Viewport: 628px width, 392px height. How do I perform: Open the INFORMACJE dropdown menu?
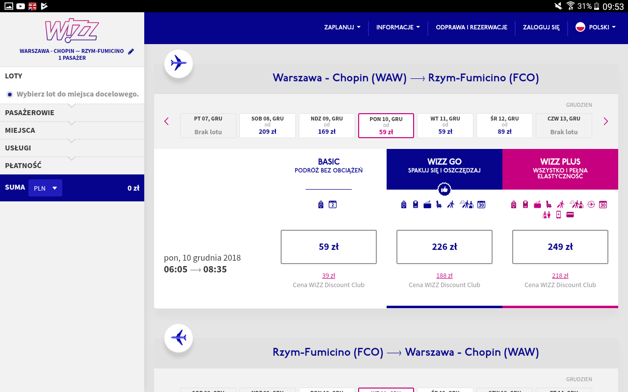(x=398, y=27)
